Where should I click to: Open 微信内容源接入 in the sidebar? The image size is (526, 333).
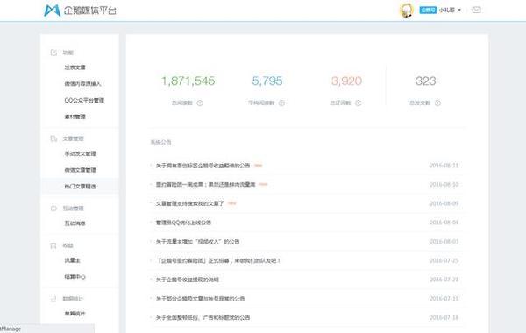82,84
